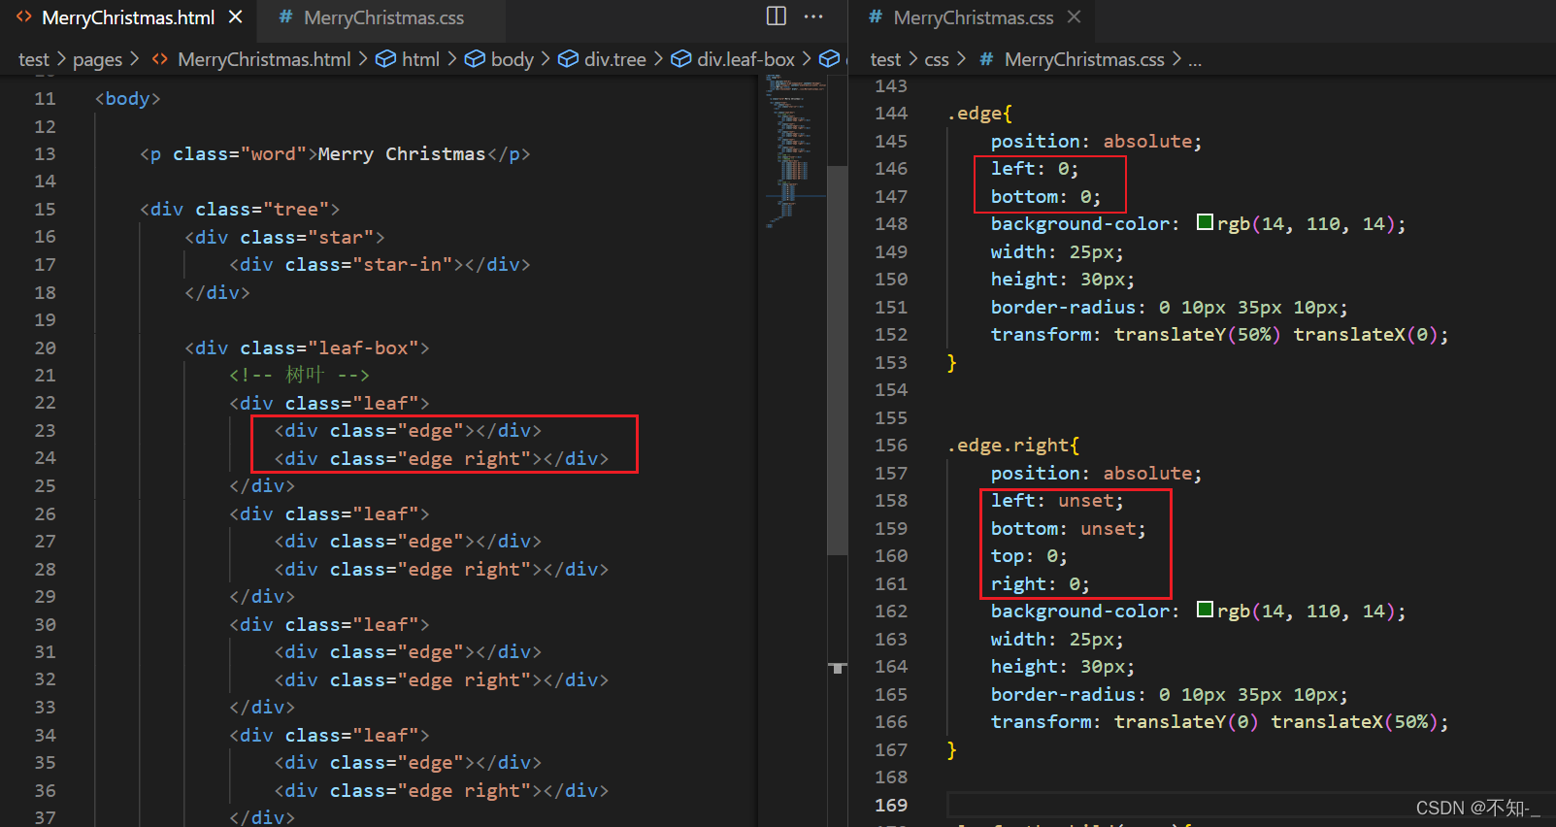
Task: Click cube icon before 'div.leaf-box' breadcrumb
Action: (x=681, y=59)
